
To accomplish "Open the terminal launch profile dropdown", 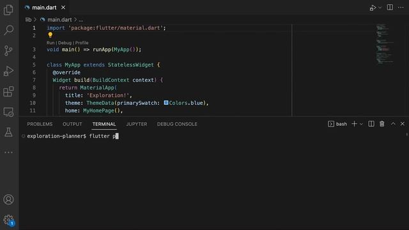I will 361,124.
